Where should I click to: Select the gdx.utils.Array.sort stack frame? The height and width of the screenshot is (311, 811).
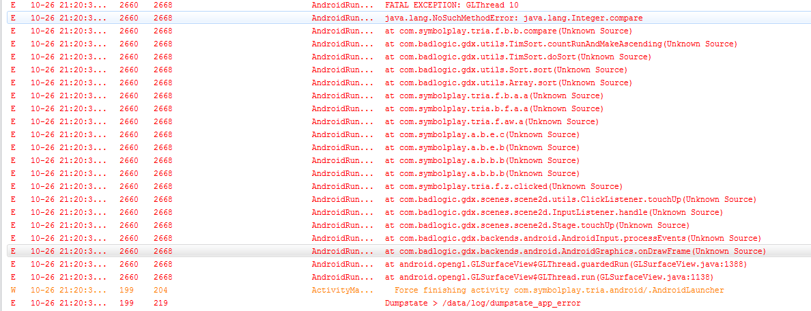[x=508, y=83]
